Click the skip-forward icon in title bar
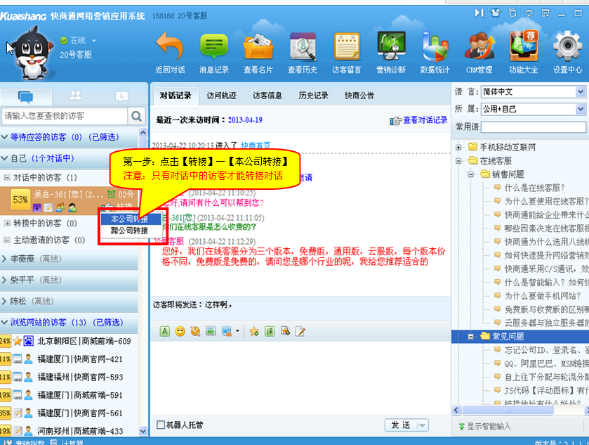Viewport: 589px width, 445px height. point(479,13)
